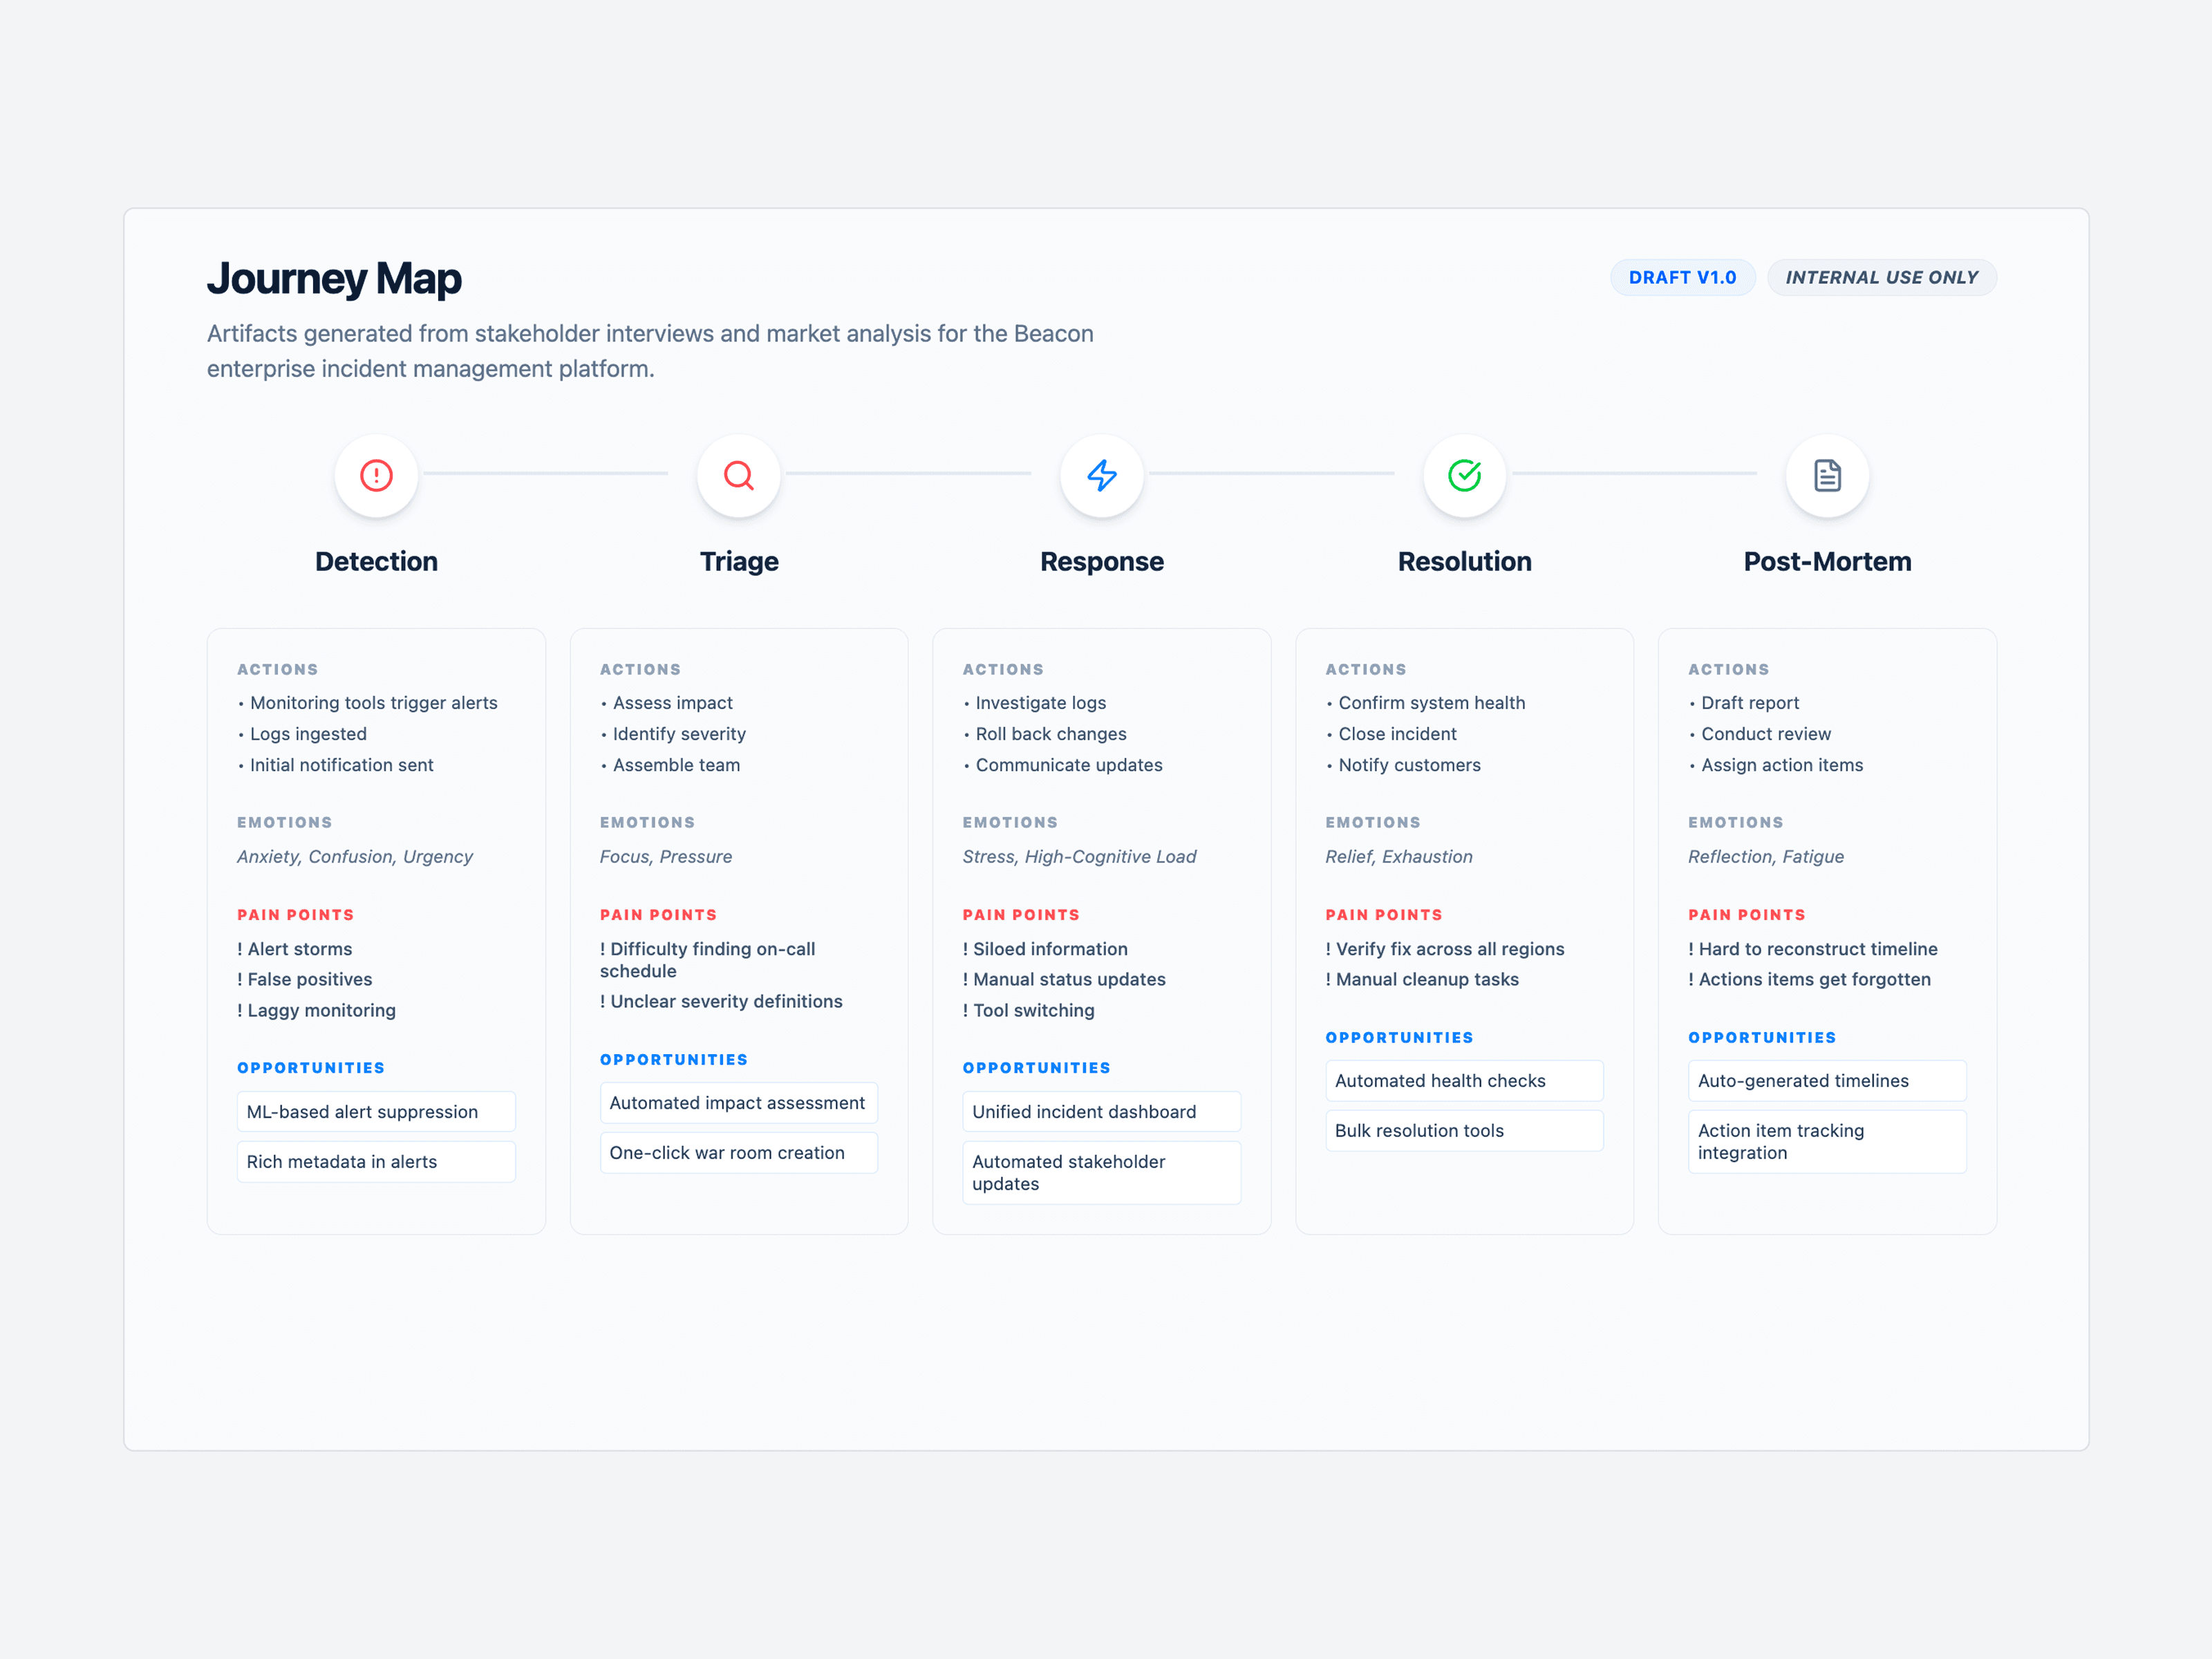Open ML-based alert suppression opportunity
The width and height of the screenshot is (2212, 1659).
[x=376, y=1111]
